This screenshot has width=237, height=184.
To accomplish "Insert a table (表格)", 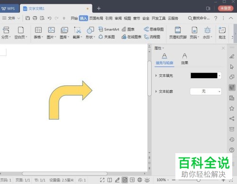I will 38,33.
